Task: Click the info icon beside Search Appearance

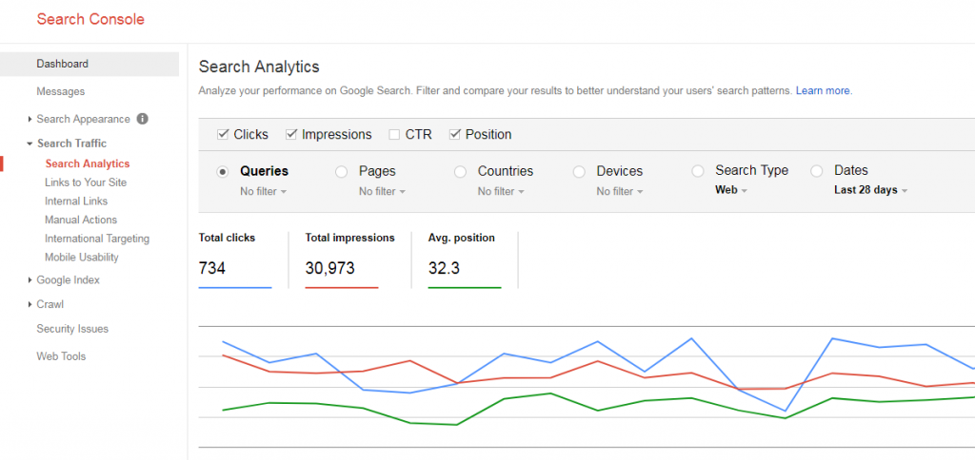Action: 143,119
